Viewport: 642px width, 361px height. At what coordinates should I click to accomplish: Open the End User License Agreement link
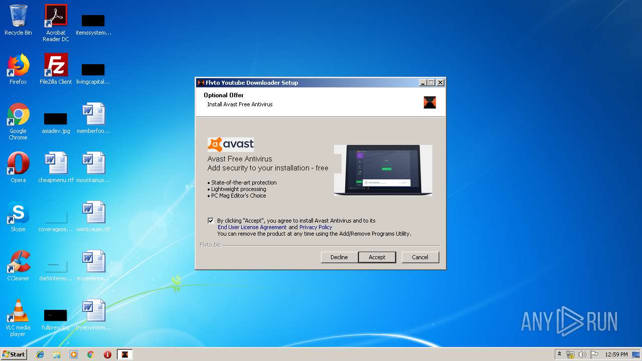pos(252,227)
